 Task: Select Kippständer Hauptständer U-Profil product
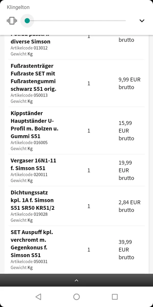point(34,125)
